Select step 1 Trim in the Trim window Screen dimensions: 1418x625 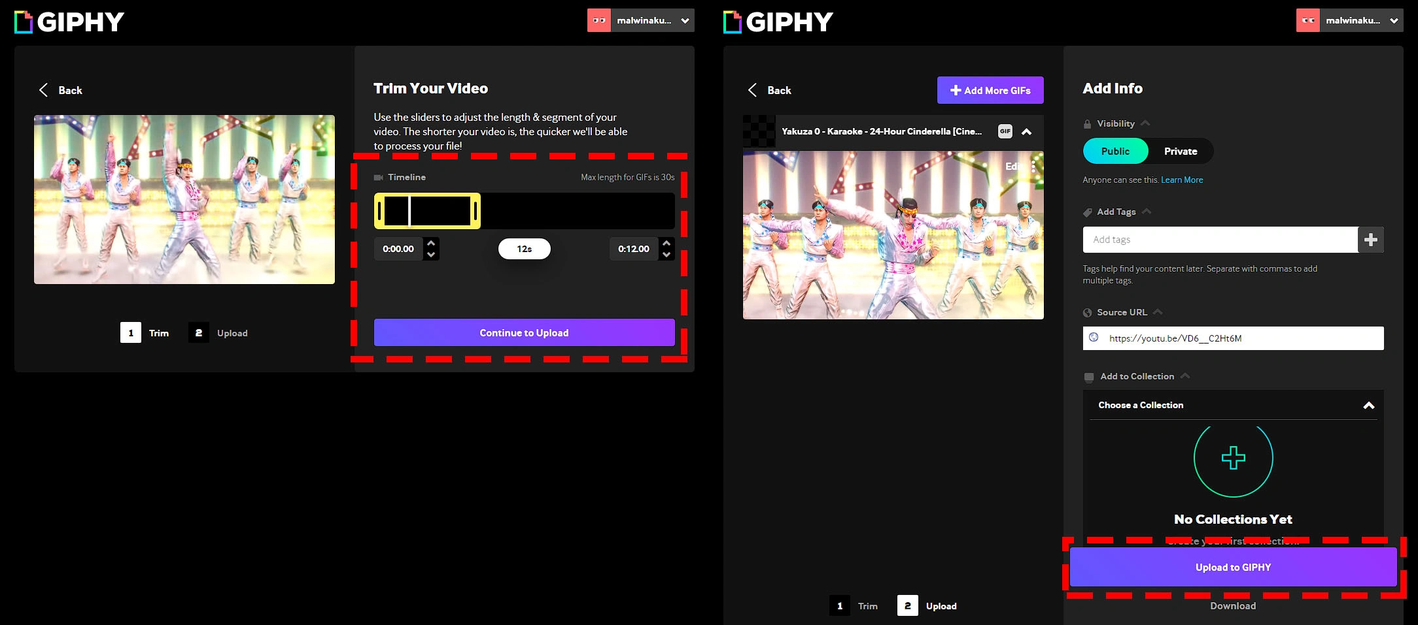pyautogui.click(x=145, y=332)
